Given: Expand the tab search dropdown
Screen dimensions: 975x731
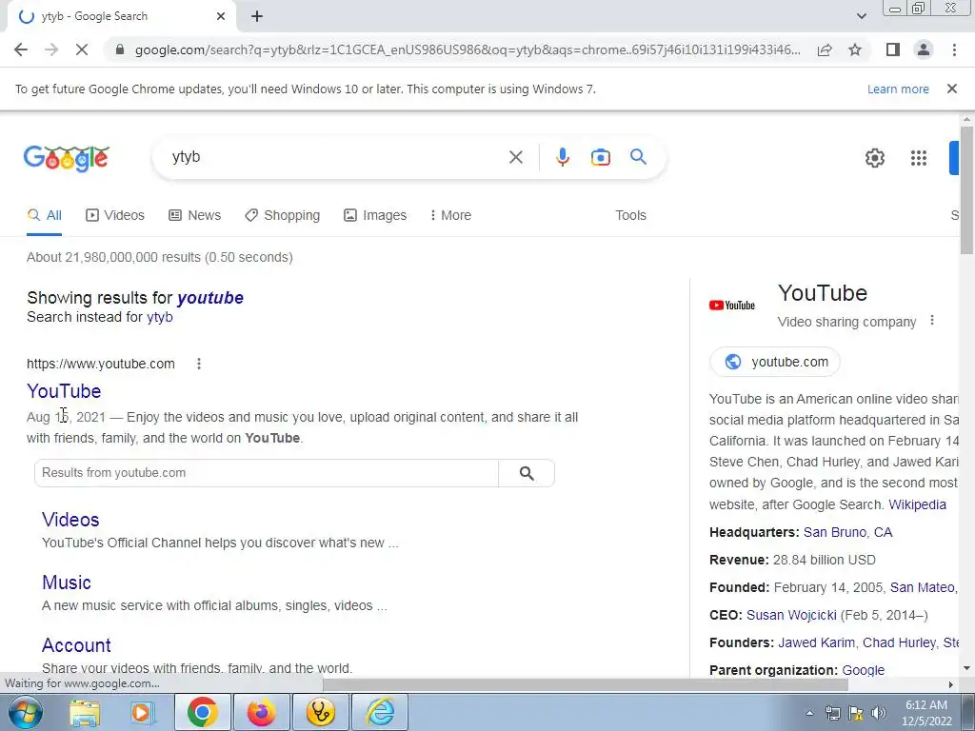Looking at the screenshot, I should [x=861, y=16].
